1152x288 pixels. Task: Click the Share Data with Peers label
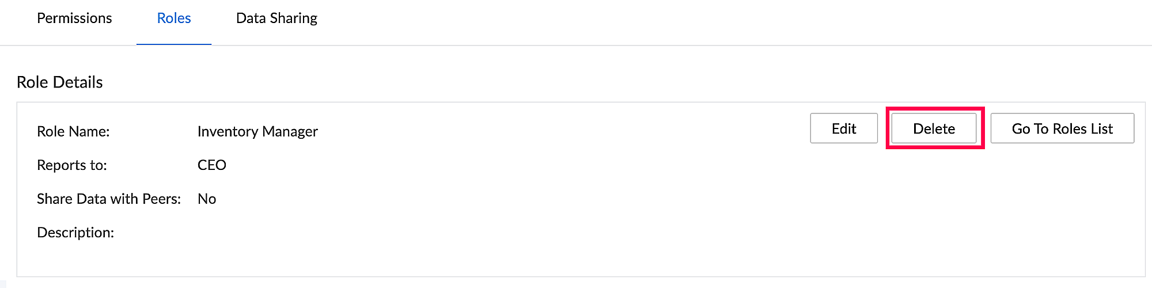click(x=109, y=199)
